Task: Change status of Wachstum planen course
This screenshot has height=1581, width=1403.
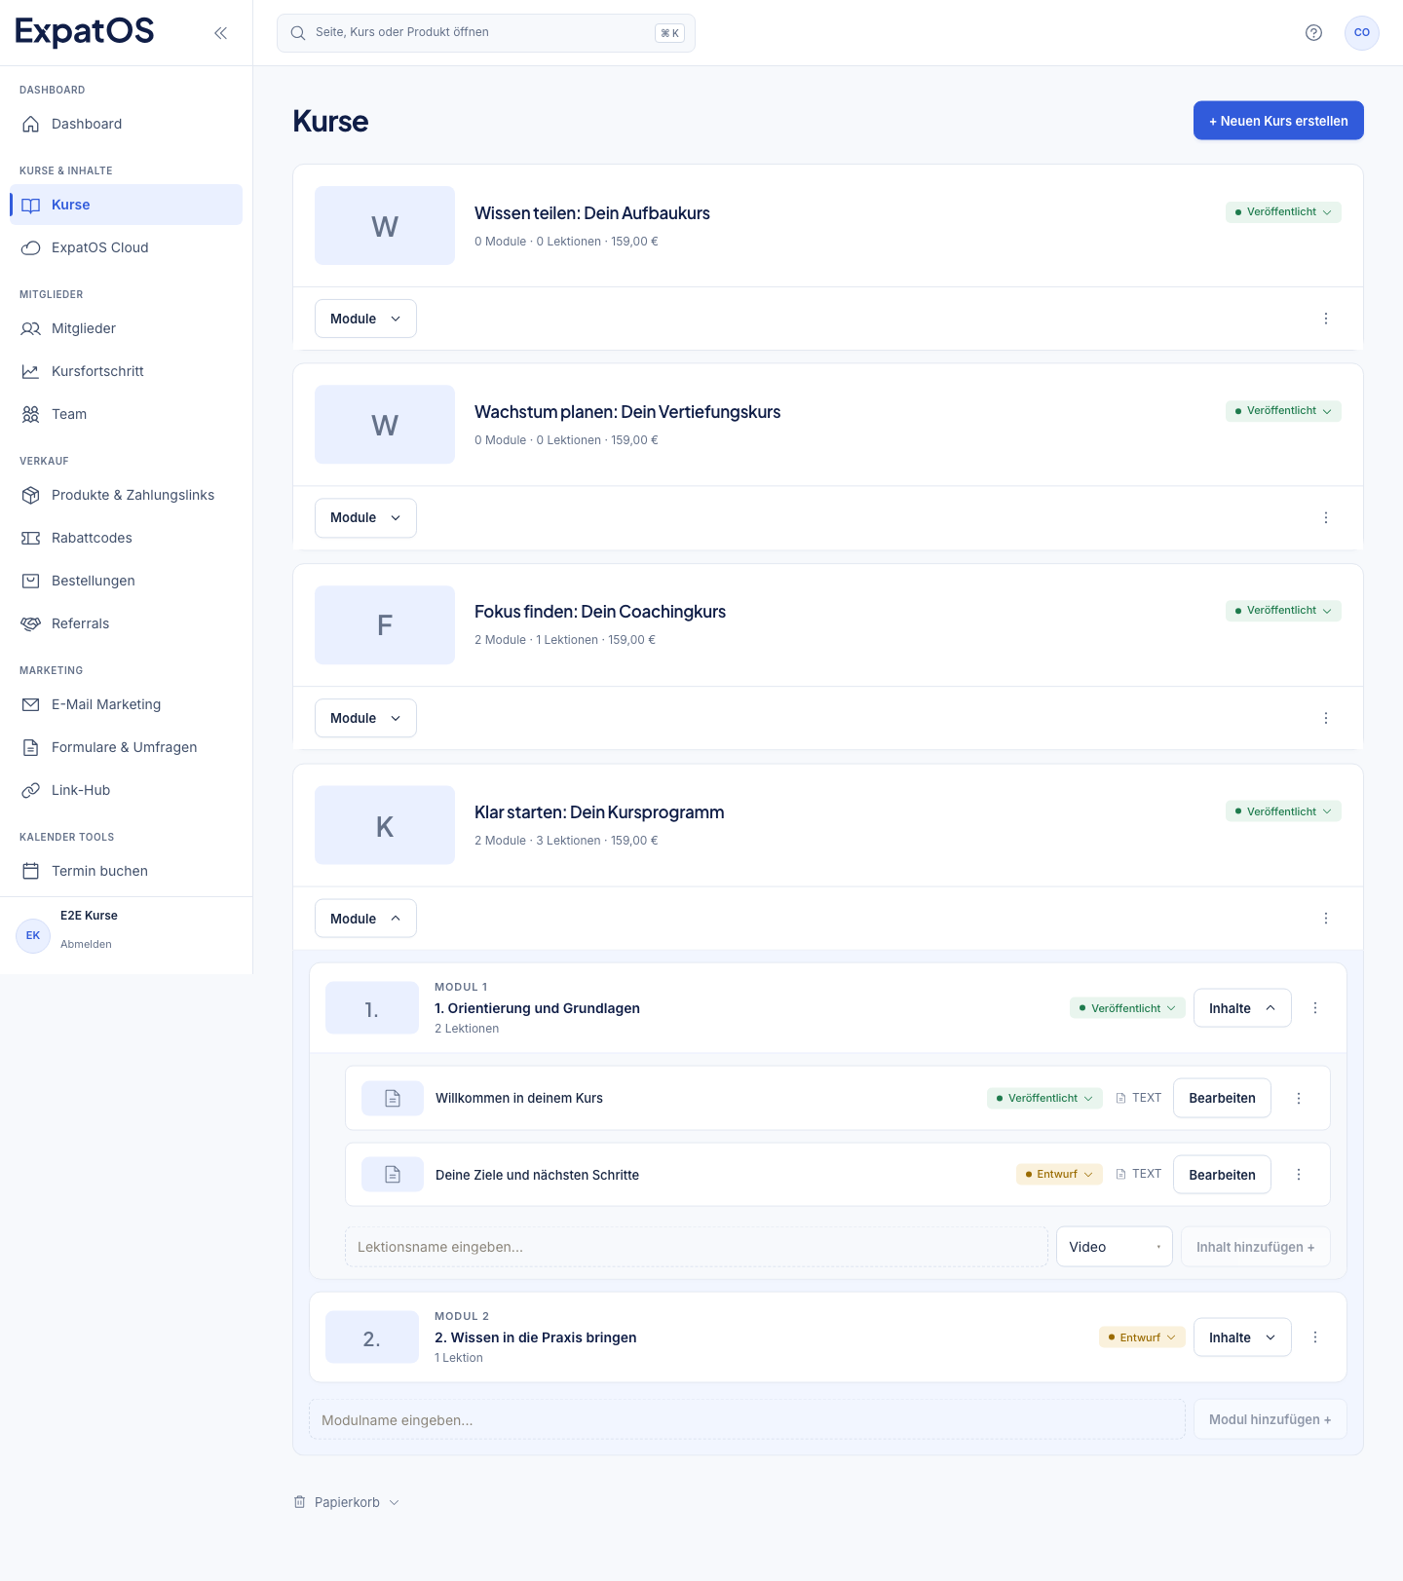Action: pos(1283,411)
